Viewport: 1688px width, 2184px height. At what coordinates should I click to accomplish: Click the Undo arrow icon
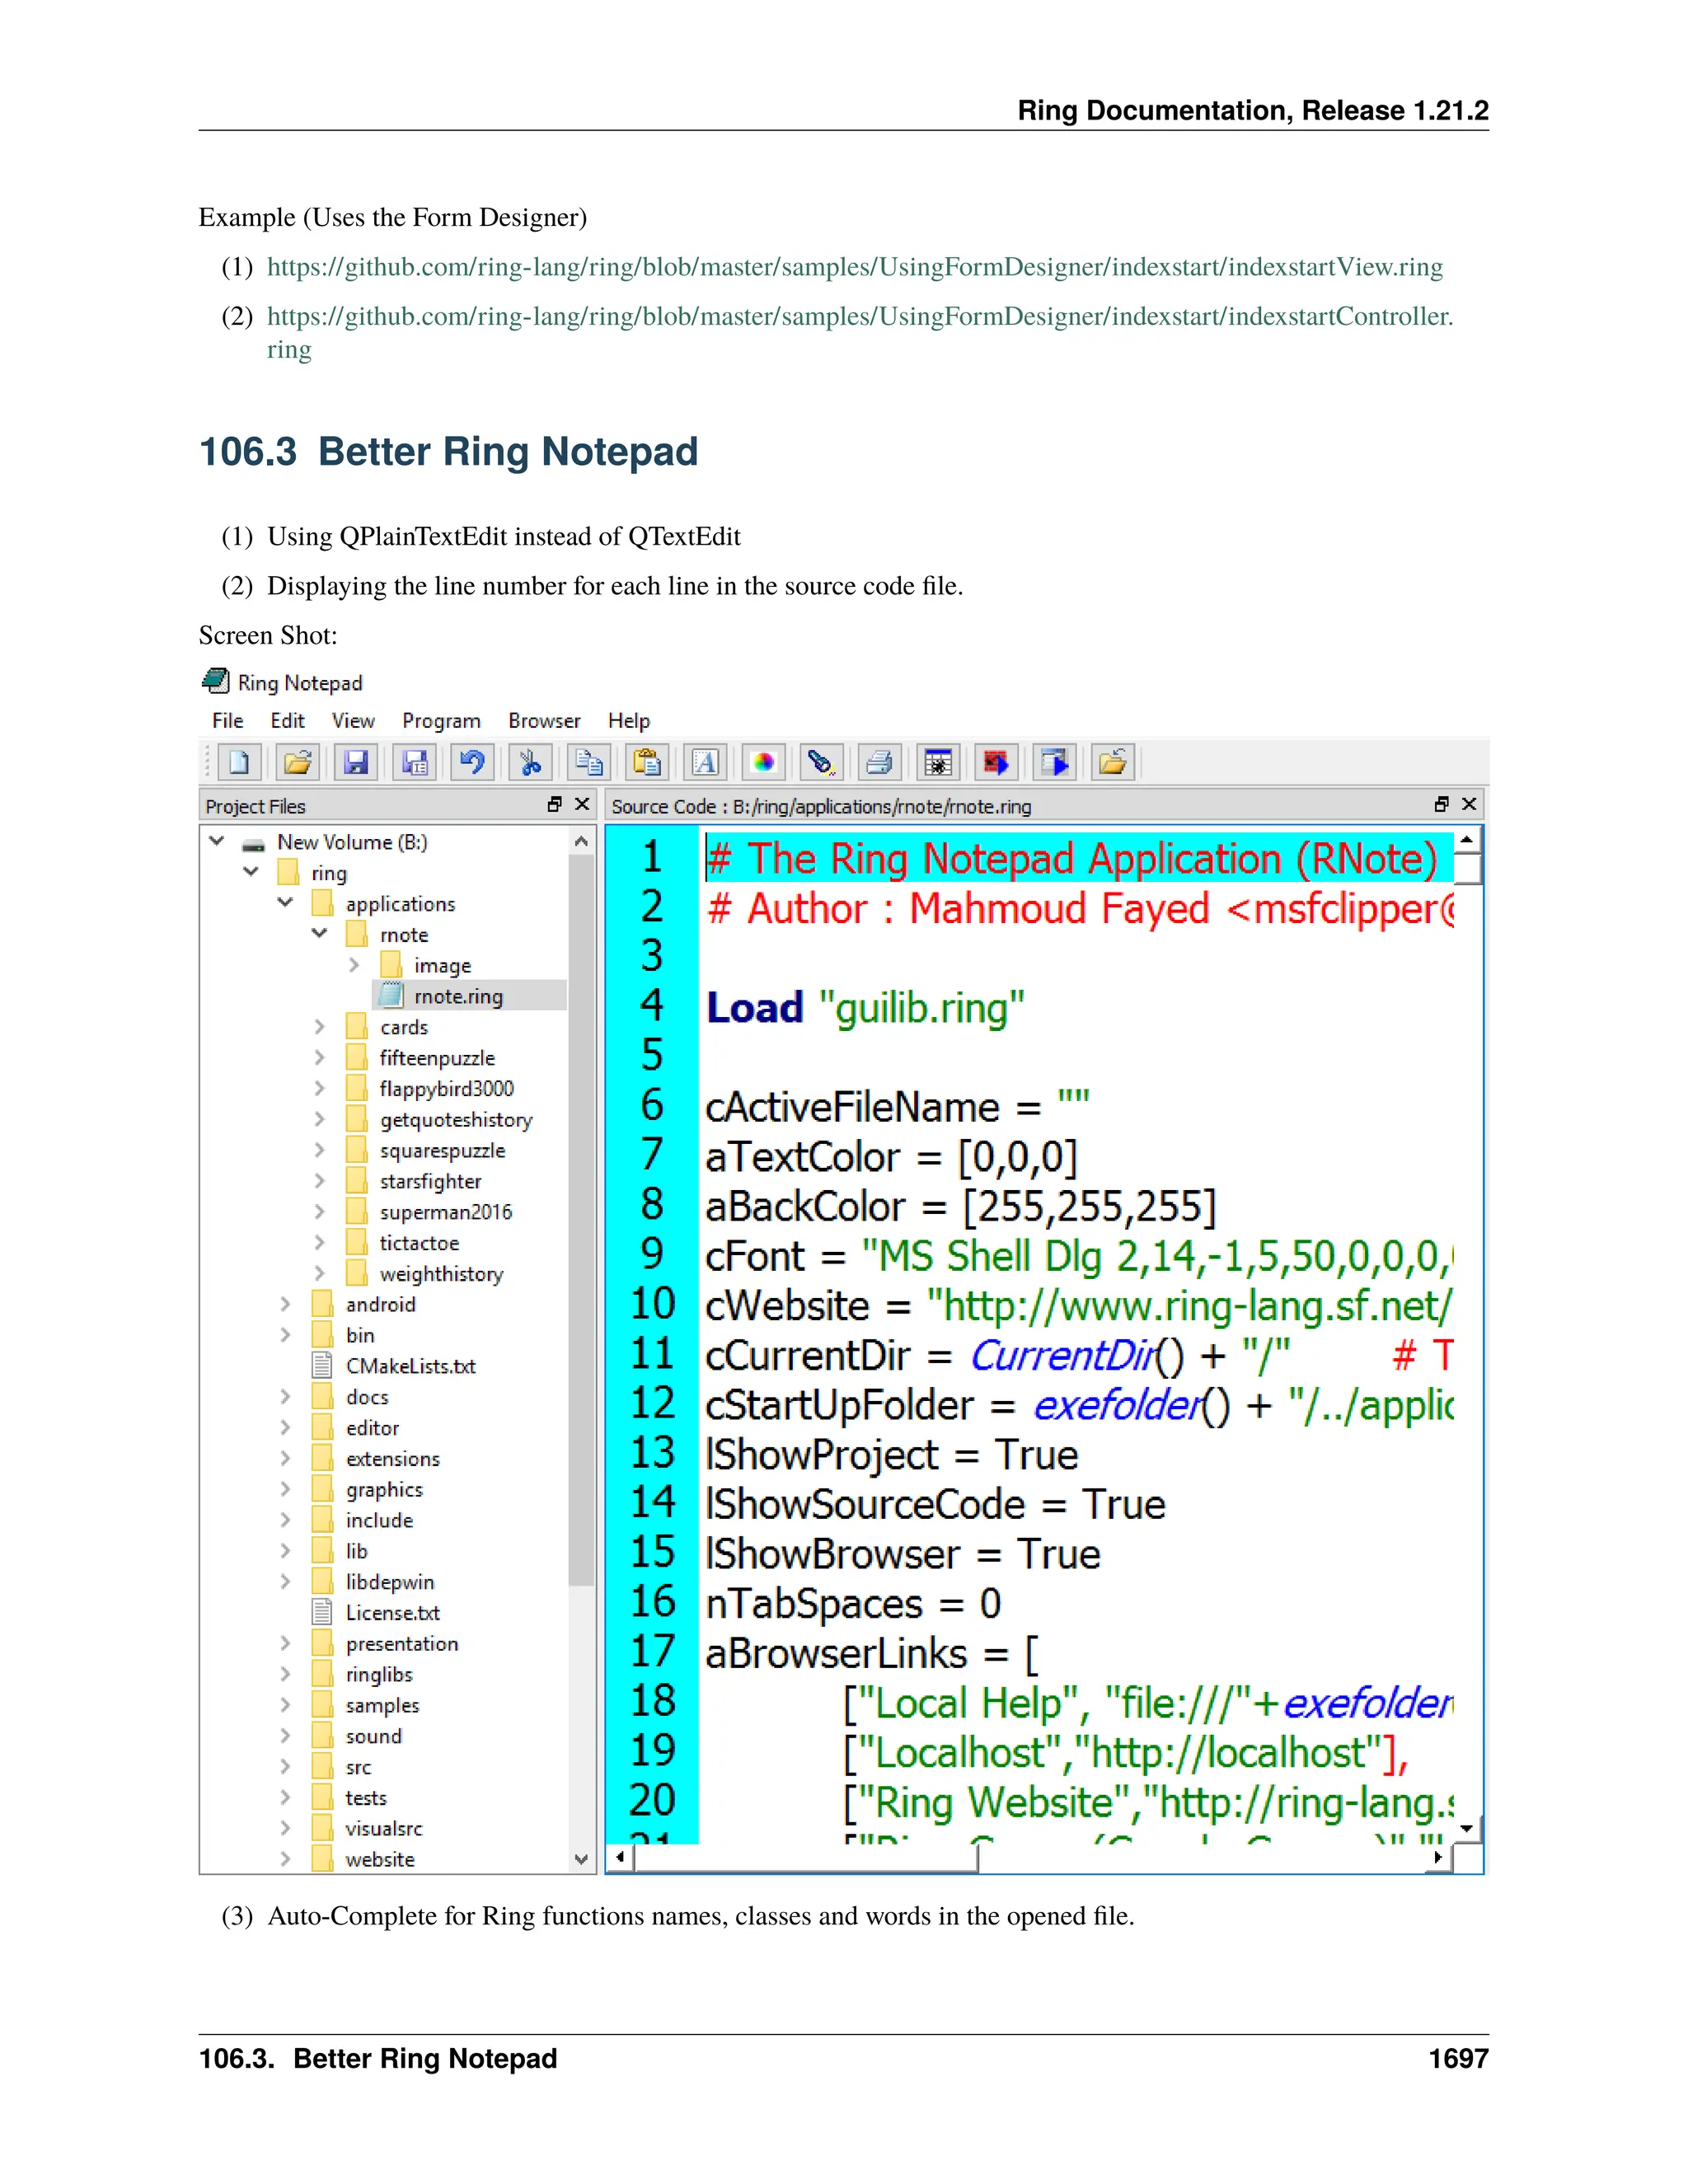click(x=472, y=763)
